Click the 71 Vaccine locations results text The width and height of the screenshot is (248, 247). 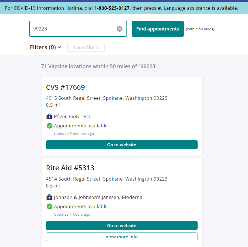99,66
